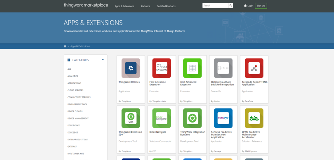Image resolution: width=334 pixels, height=160 pixels.
Task: Select the ENTERPRISE SYSTEMS category
Action: (x=77, y=139)
